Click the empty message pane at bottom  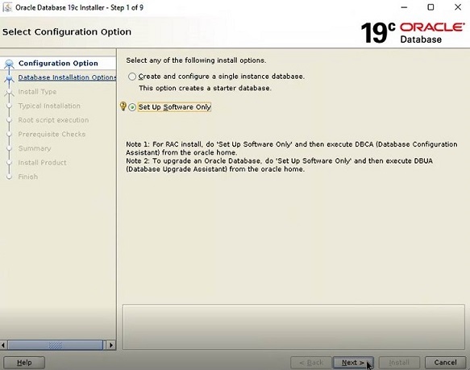[293, 327]
